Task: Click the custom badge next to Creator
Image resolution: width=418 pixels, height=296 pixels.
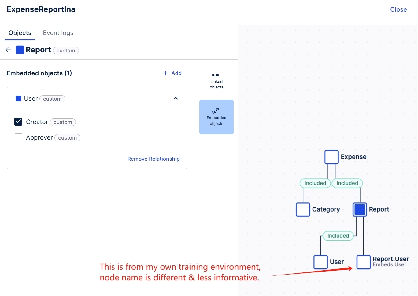Action: tap(63, 122)
